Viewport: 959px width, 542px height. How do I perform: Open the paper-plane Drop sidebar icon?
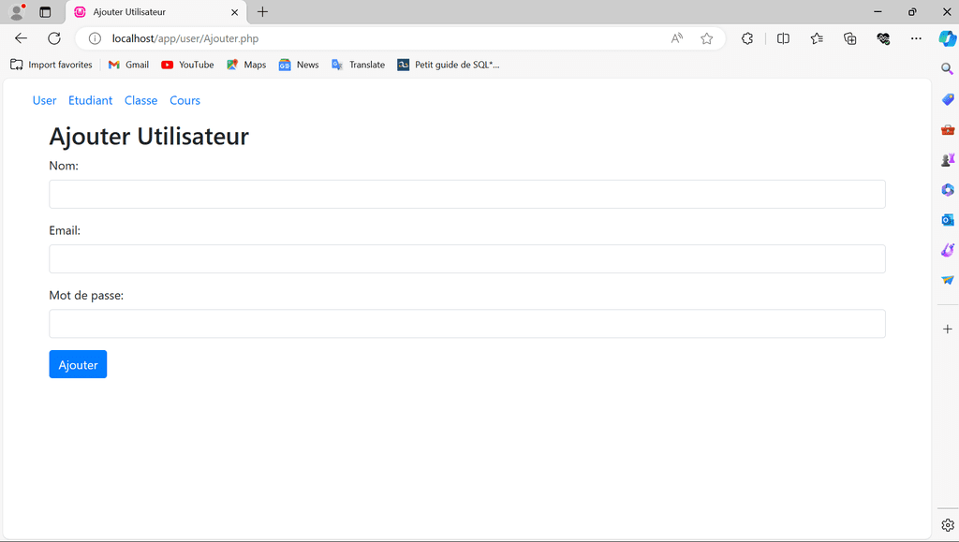[x=948, y=280]
